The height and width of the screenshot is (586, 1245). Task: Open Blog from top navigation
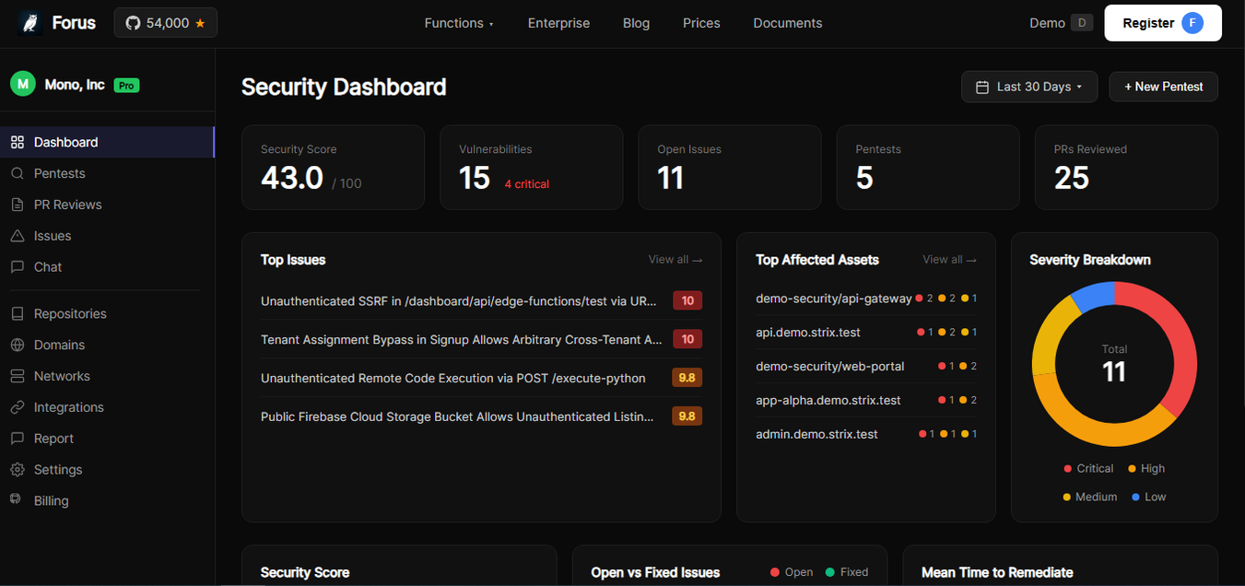coord(636,23)
